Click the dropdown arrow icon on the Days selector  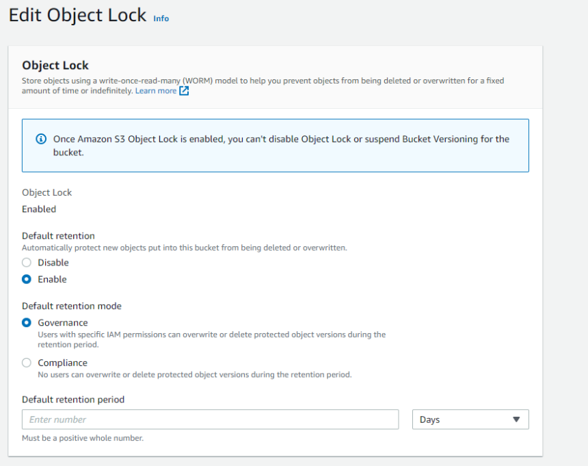(x=517, y=419)
